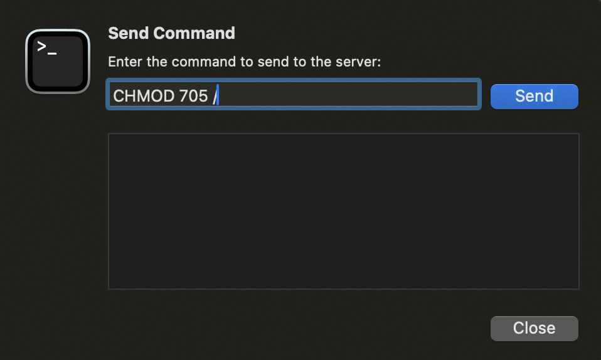Image resolution: width=601 pixels, height=360 pixels.
Task: Click the space between 705 and slash
Action: [210, 96]
